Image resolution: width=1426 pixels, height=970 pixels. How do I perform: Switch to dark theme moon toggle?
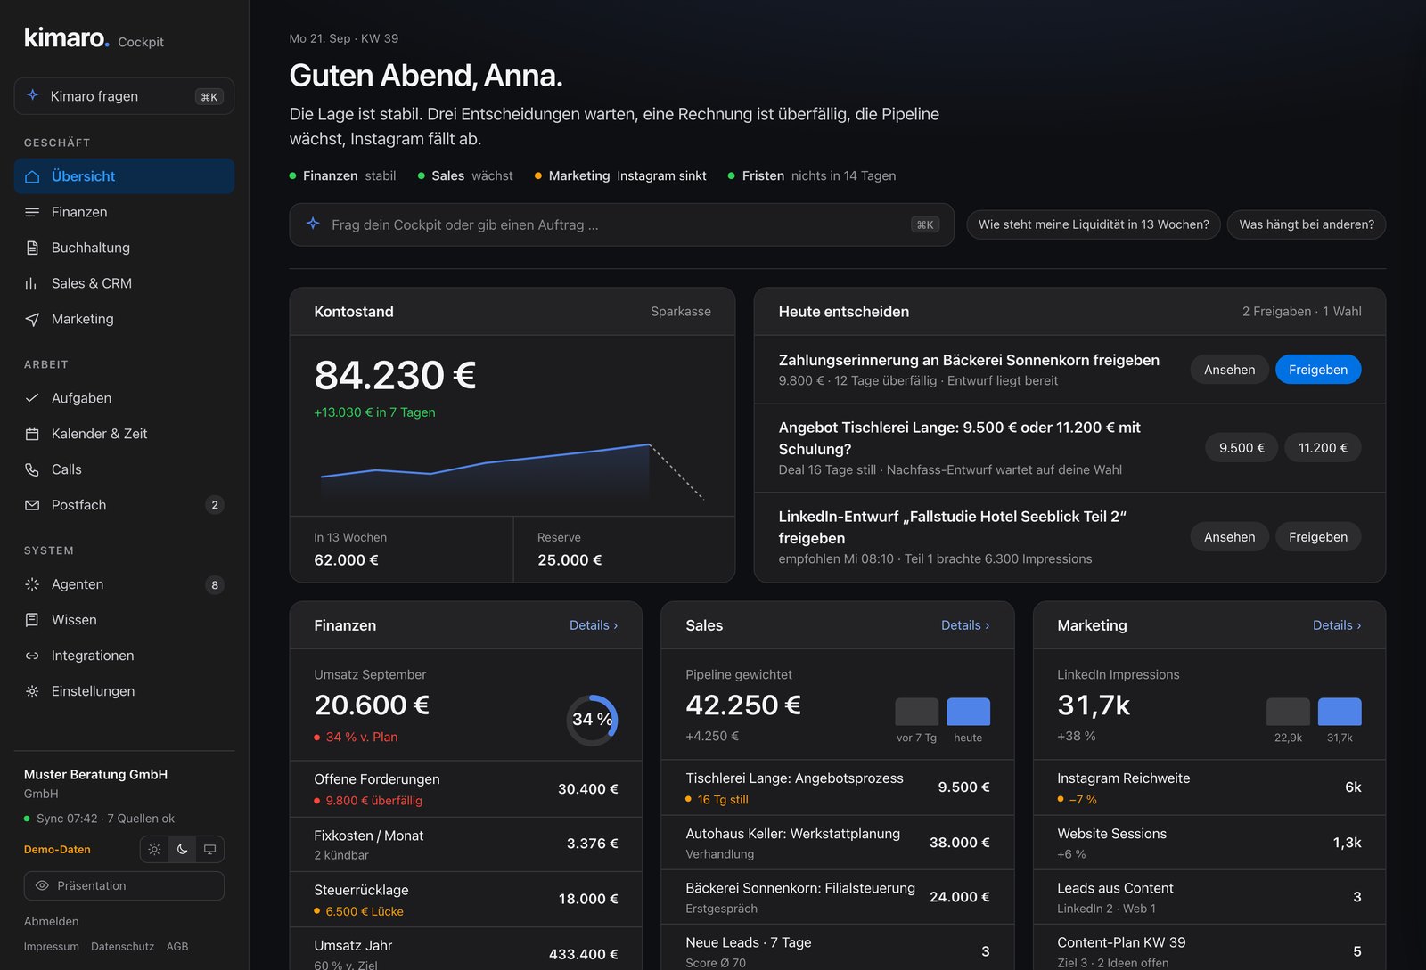182,850
